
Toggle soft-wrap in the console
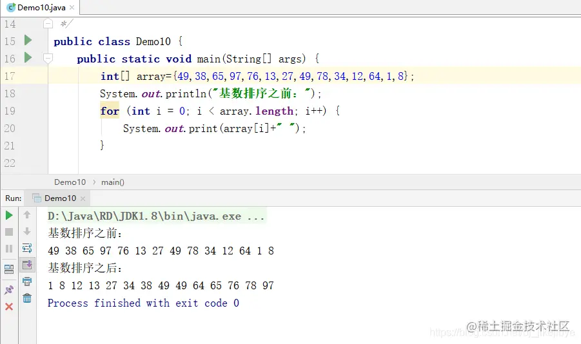[x=27, y=248]
